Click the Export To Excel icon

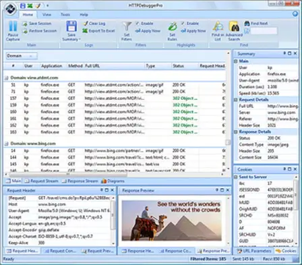tap(85, 30)
